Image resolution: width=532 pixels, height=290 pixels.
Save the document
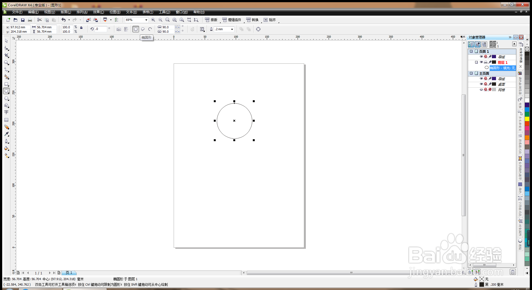point(23,20)
